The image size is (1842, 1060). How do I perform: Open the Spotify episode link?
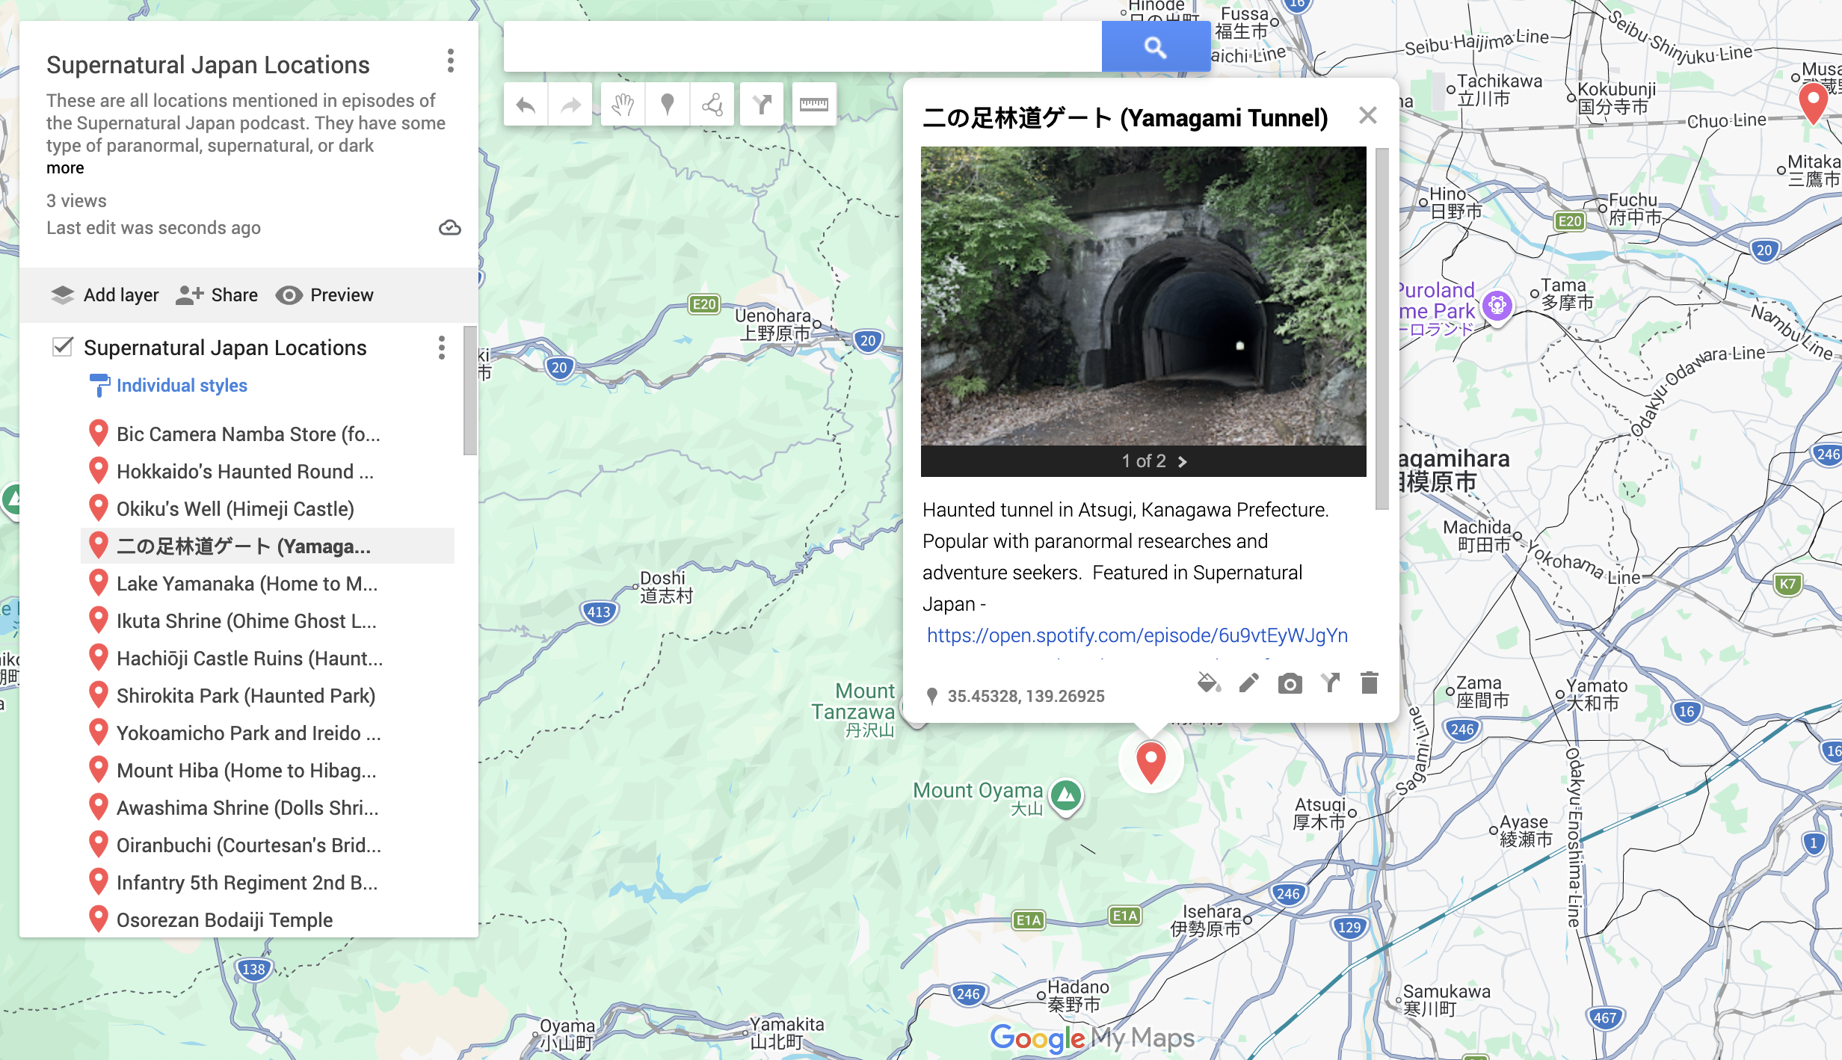coord(1137,635)
